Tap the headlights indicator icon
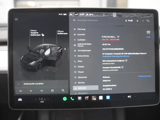This screenshot has height=120, width=160. [16, 19]
